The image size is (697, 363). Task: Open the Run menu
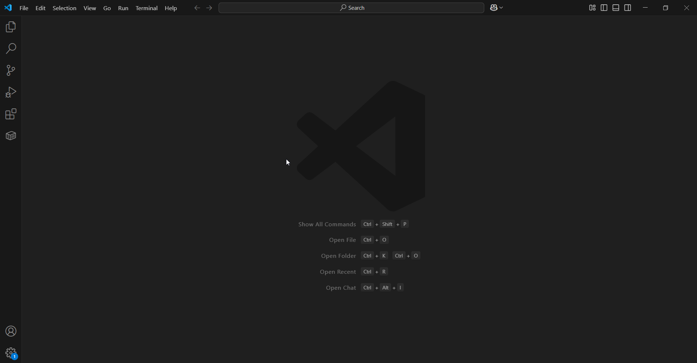(x=123, y=8)
